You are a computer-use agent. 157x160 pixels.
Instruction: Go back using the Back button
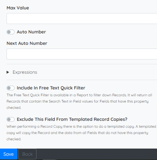(x=27, y=154)
